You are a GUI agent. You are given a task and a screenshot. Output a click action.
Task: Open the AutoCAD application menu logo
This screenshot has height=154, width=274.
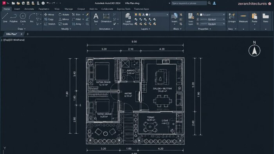tap(4, 3)
